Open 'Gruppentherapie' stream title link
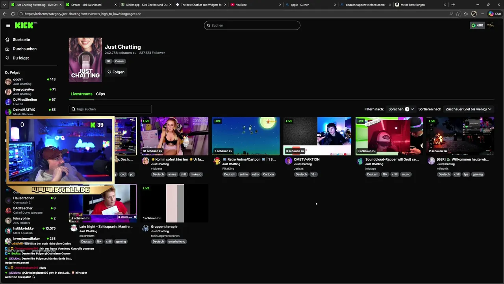The width and height of the screenshot is (504, 284). point(164,226)
